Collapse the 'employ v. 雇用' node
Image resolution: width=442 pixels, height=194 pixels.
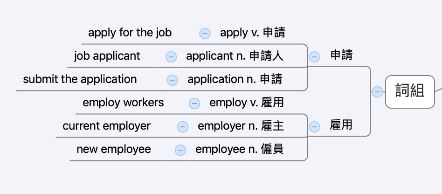pos(194,104)
